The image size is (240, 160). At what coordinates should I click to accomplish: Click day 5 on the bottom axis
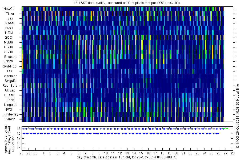tap(71, 153)
